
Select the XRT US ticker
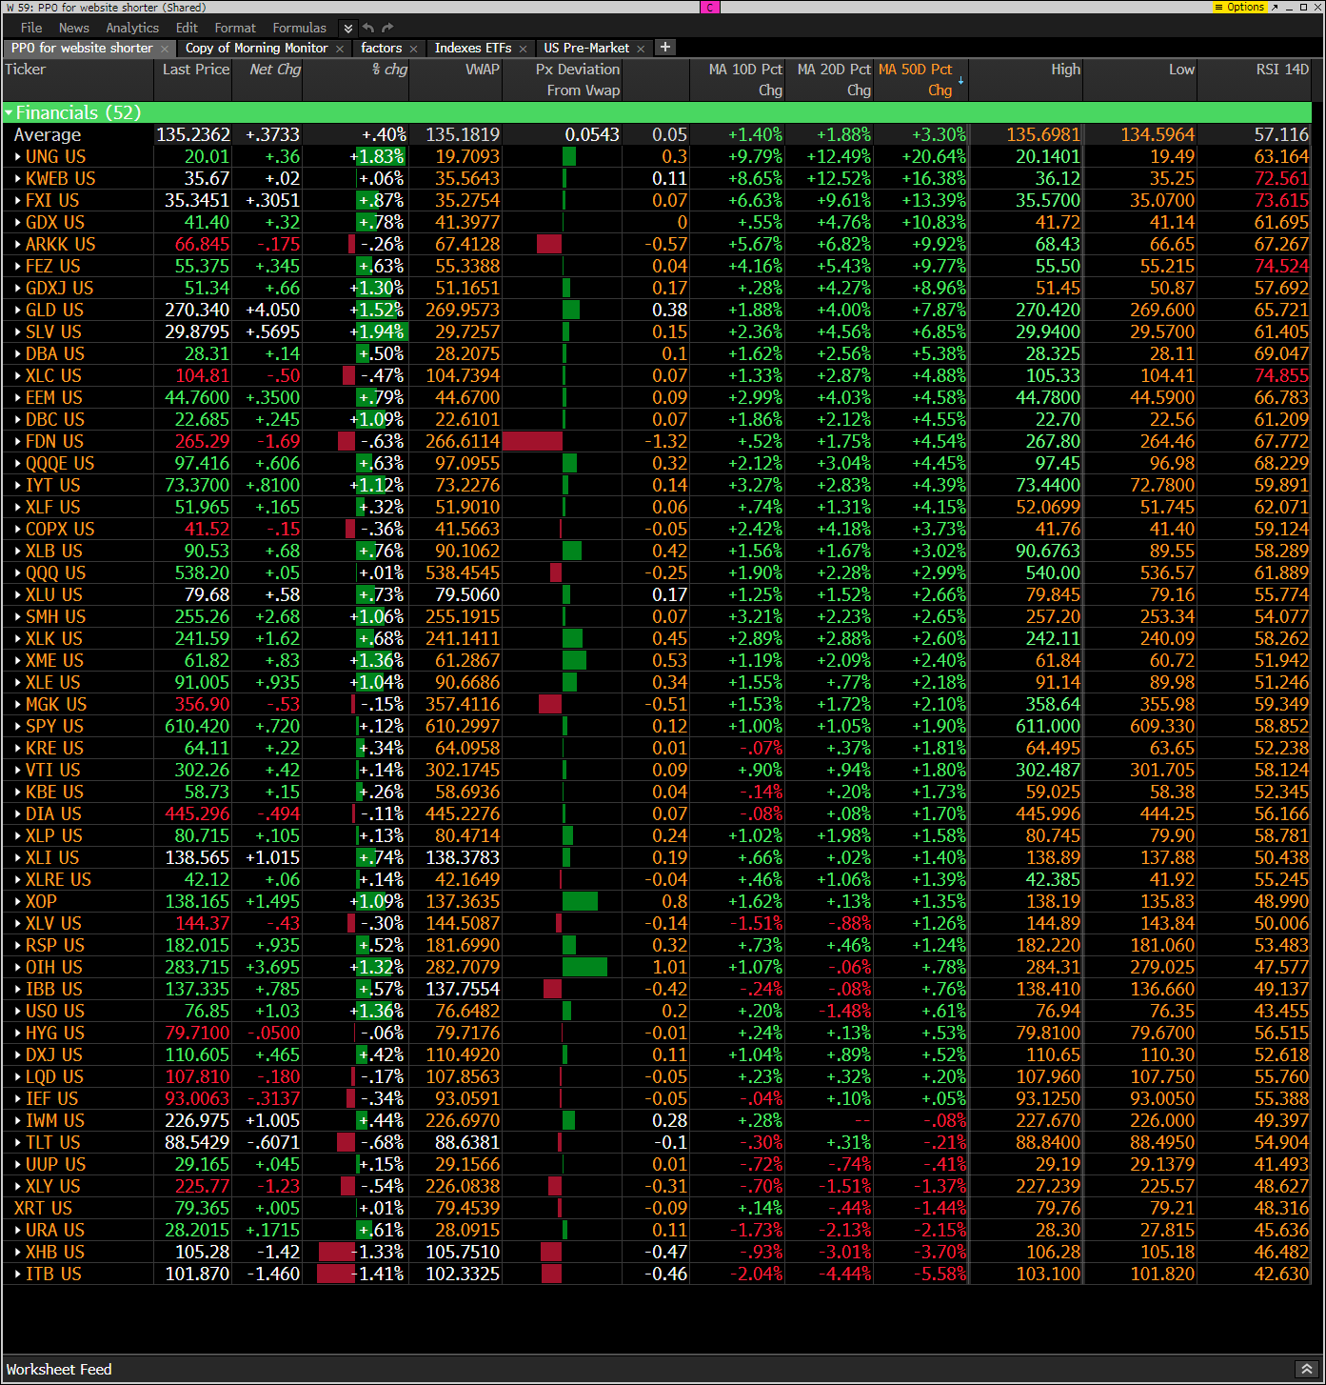click(x=43, y=1208)
